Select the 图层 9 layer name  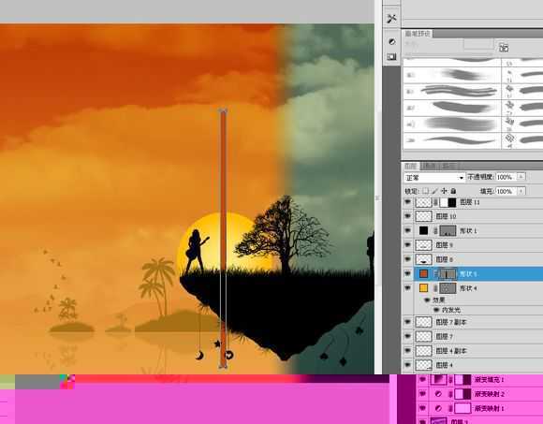445,245
